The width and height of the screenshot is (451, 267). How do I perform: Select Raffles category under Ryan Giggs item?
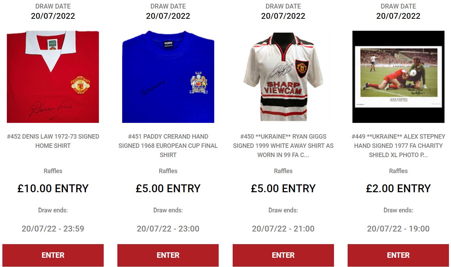[283, 171]
